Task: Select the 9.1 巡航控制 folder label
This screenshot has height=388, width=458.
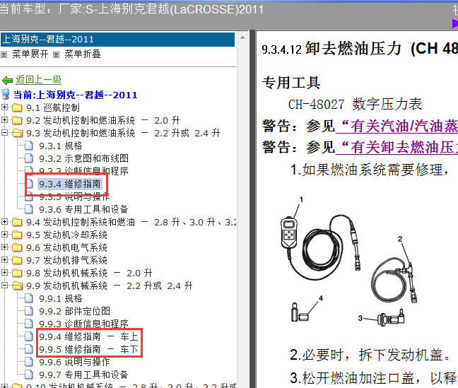Action: click(53, 108)
